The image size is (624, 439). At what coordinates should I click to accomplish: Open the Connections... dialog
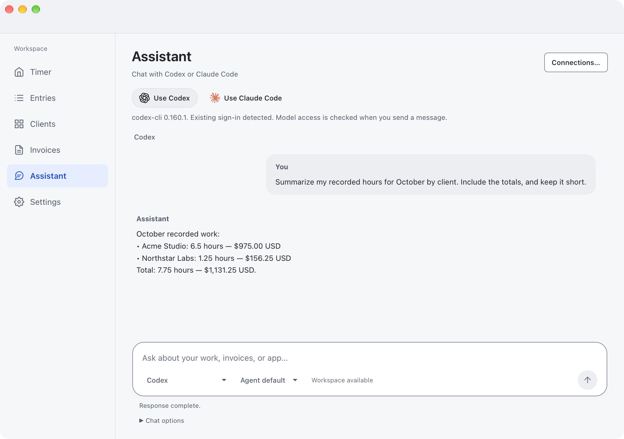[576, 62]
